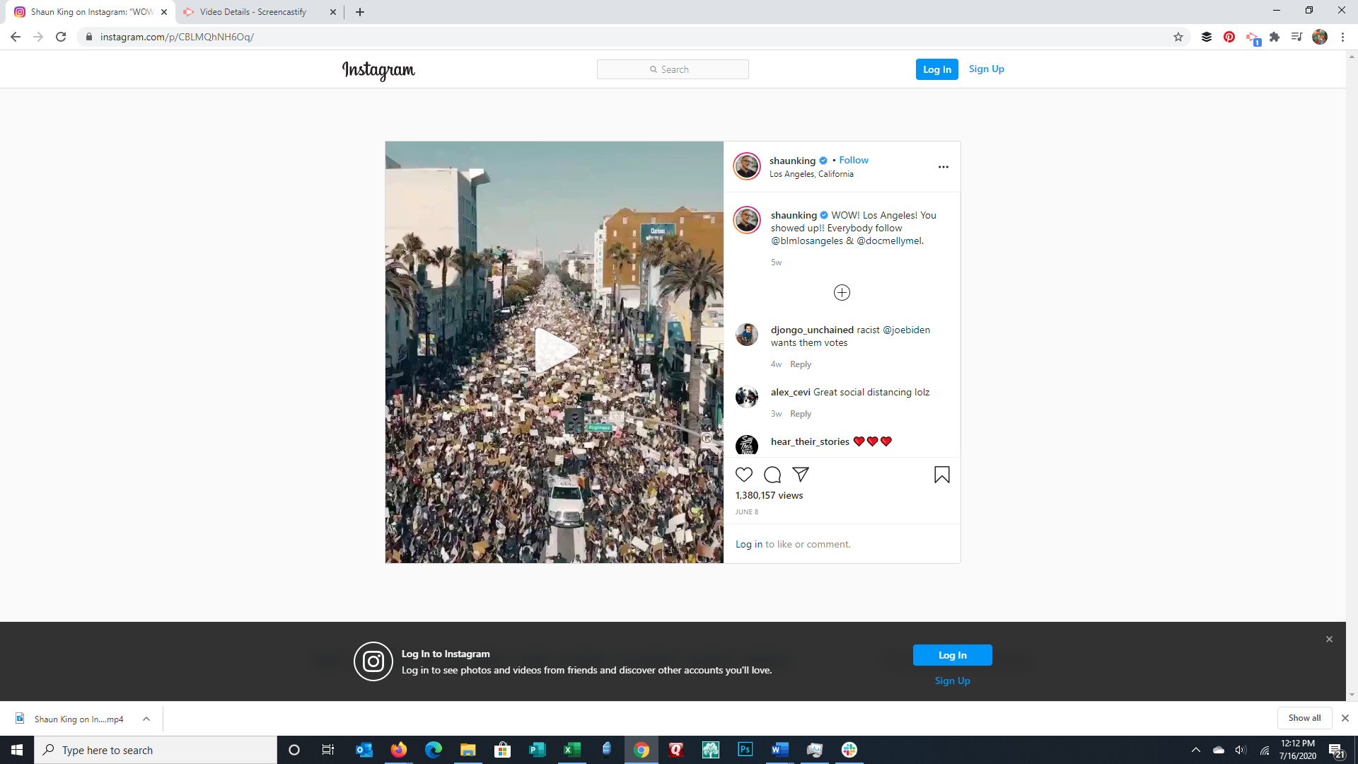This screenshot has height=764, width=1358.
Task: Open the top Sign Up link
Action: [986, 69]
